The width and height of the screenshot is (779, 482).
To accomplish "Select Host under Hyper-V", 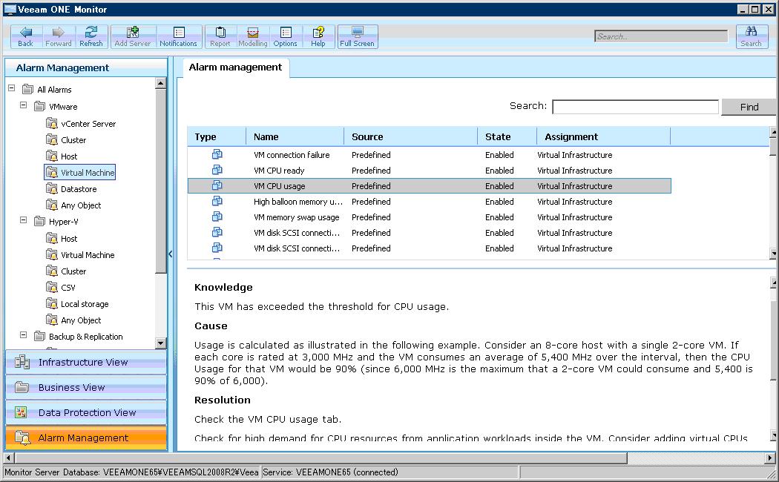I will point(69,239).
